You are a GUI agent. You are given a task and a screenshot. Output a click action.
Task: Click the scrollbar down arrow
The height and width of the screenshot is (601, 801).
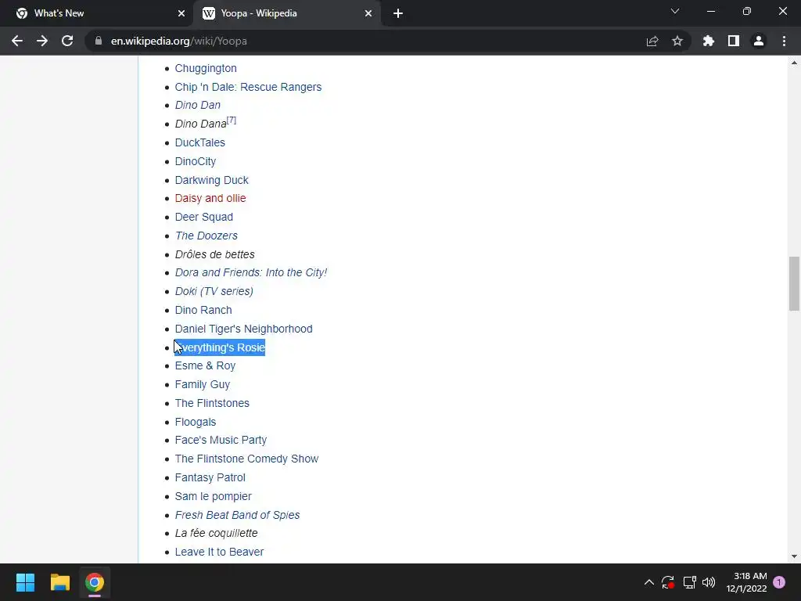click(x=794, y=556)
